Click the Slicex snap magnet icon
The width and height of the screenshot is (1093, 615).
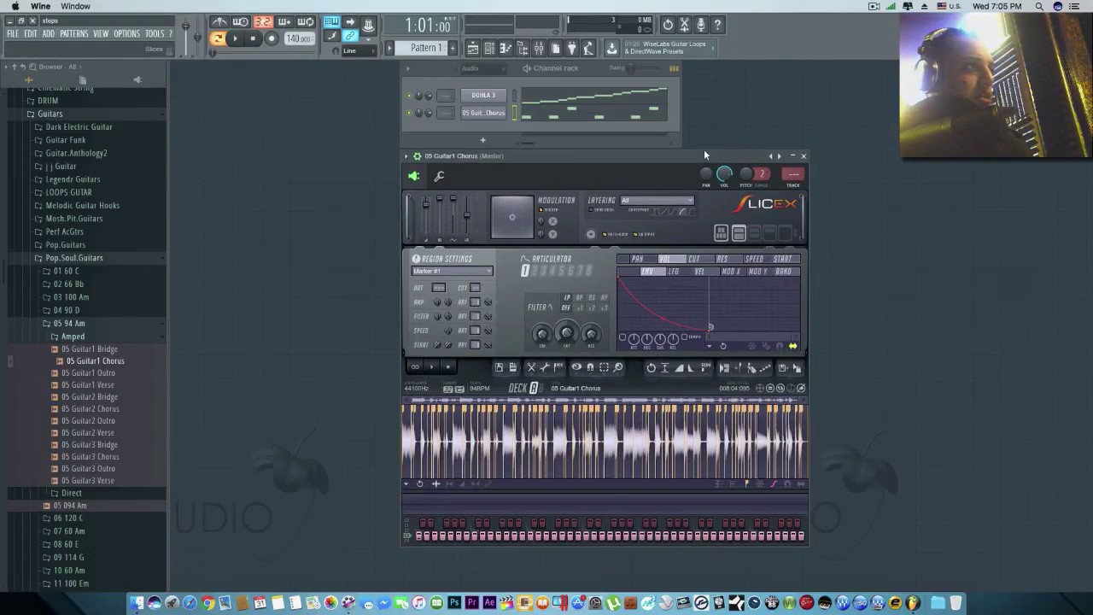coord(590,367)
